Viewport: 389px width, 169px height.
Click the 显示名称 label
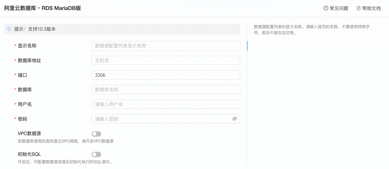tap(27, 46)
